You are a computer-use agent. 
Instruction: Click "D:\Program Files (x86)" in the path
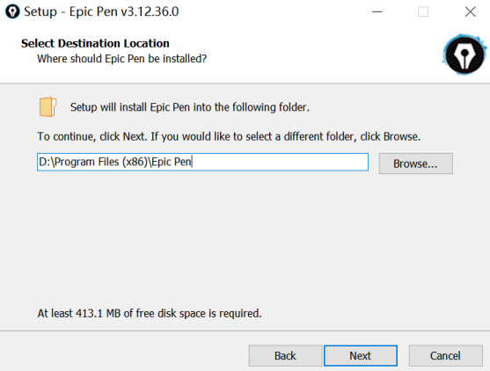(93, 162)
